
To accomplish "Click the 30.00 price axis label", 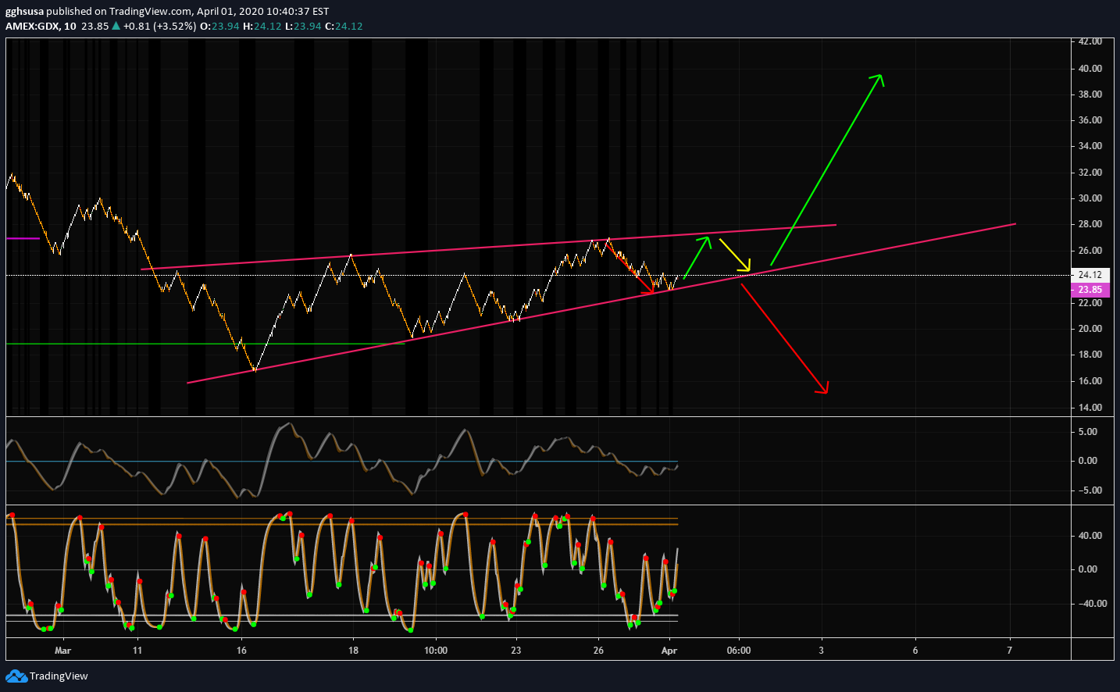I will pyautogui.click(x=1090, y=198).
